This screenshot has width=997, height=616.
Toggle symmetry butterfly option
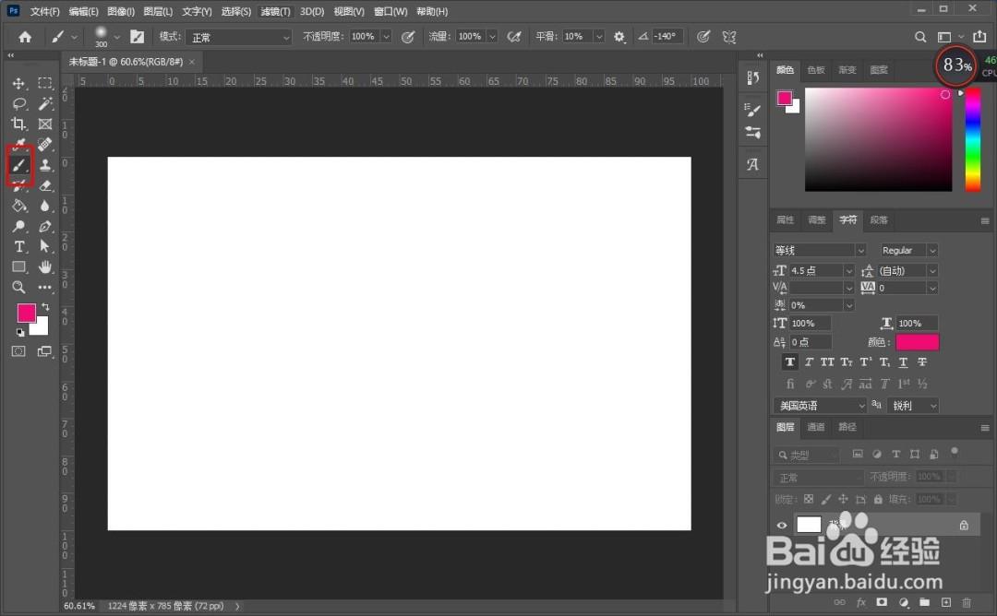(729, 37)
